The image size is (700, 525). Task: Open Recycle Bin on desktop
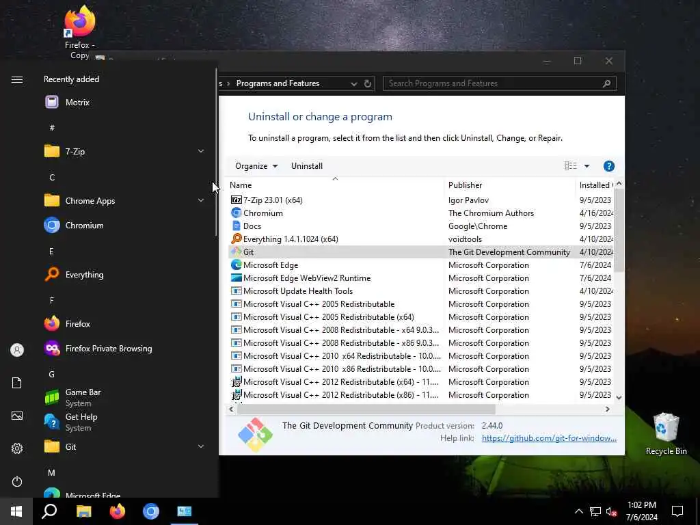pos(666,434)
